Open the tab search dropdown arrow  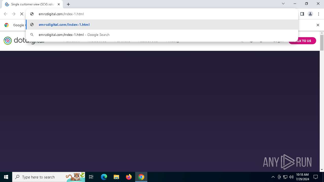click(283, 4)
